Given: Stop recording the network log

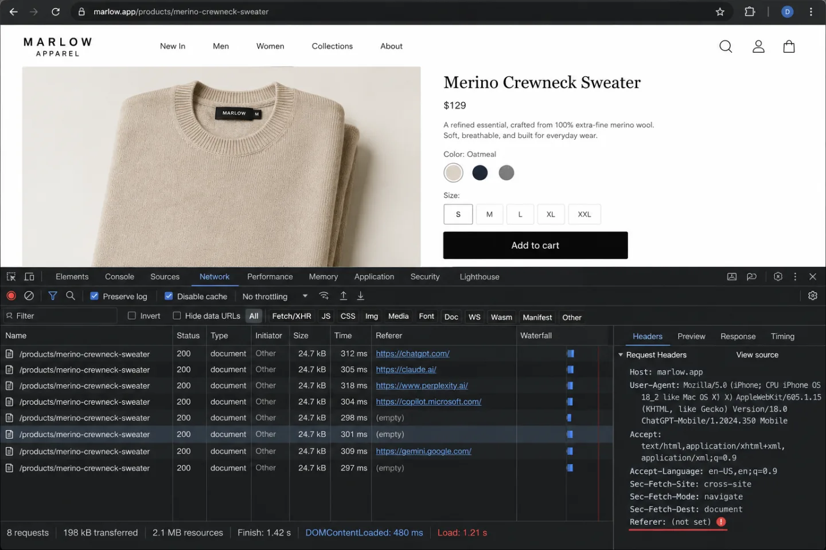Looking at the screenshot, I should click(11, 296).
